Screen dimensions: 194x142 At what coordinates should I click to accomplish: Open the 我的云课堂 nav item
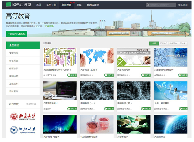coord(93,5)
